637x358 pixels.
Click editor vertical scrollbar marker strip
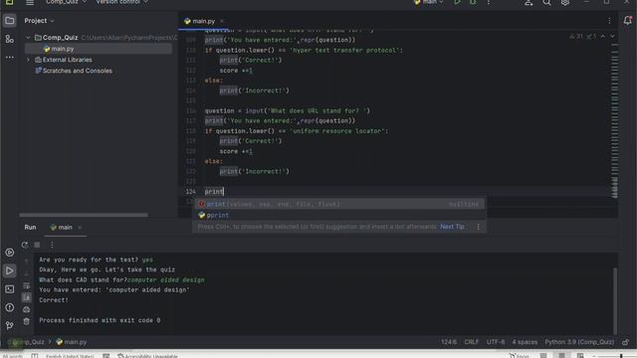coord(615,121)
